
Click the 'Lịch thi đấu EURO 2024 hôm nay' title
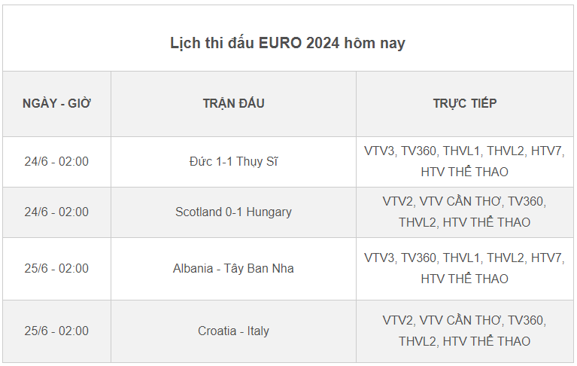tap(287, 43)
